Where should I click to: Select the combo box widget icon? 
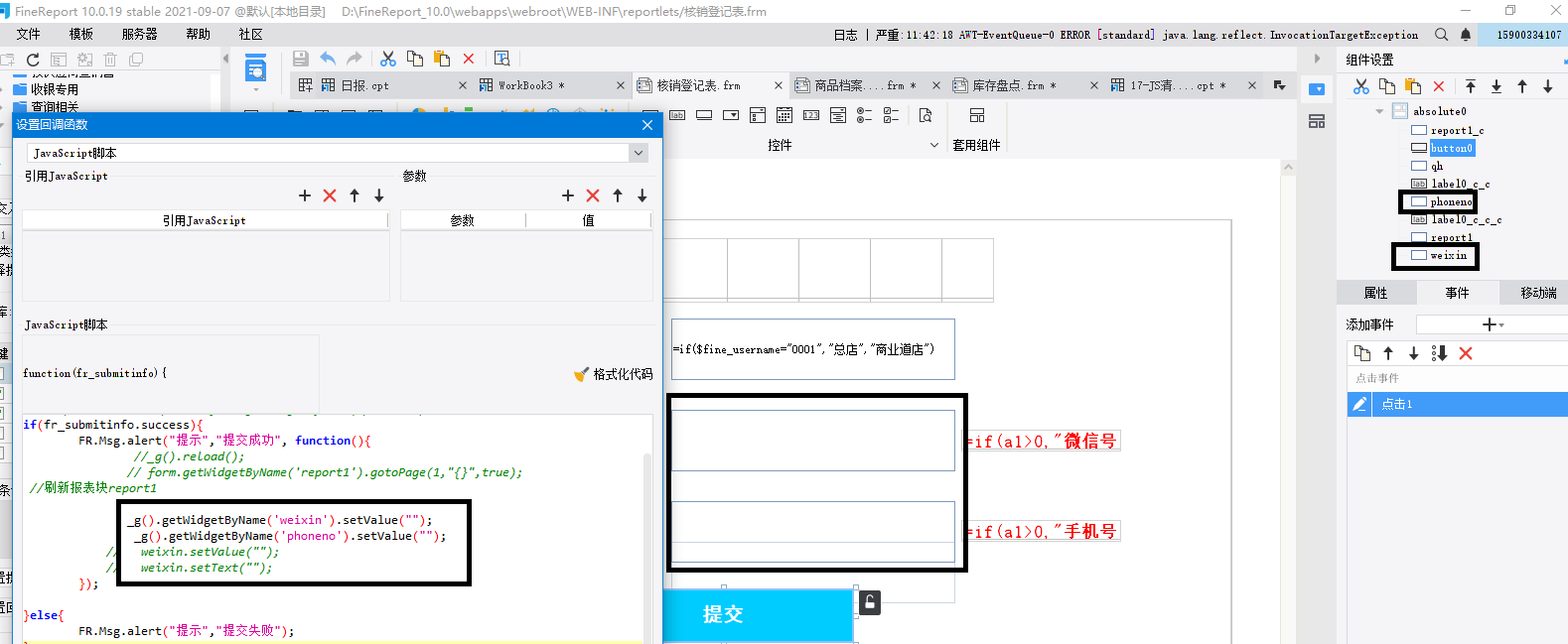(731, 115)
